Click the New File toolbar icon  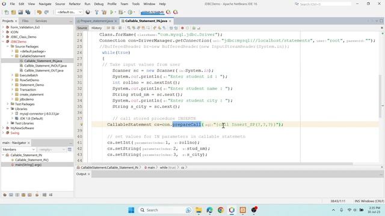7,12
